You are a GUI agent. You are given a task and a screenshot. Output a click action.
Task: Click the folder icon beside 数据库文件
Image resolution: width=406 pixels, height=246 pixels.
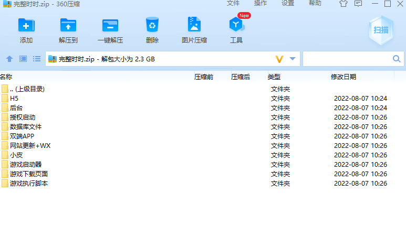[5, 127]
